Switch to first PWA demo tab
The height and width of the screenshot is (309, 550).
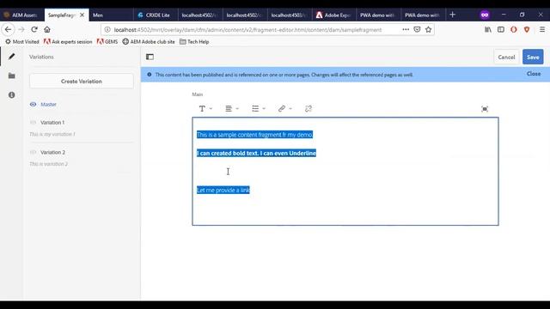[378, 15]
